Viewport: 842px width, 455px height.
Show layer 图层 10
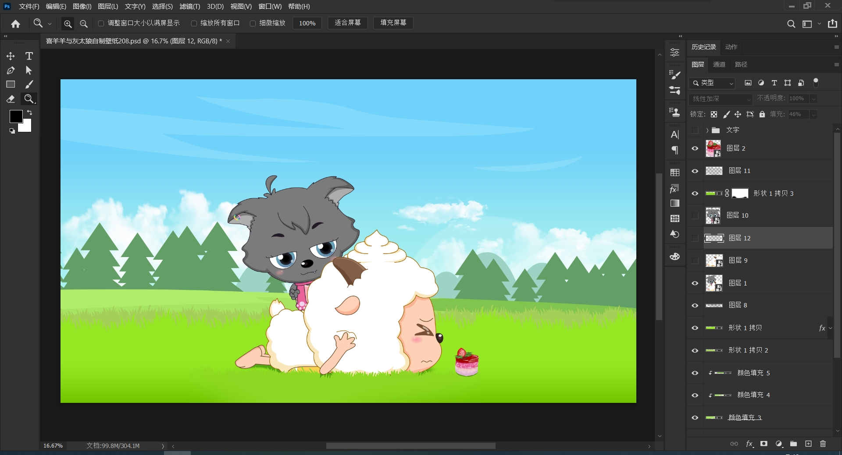pyautogui.click(x=695, y=215)
